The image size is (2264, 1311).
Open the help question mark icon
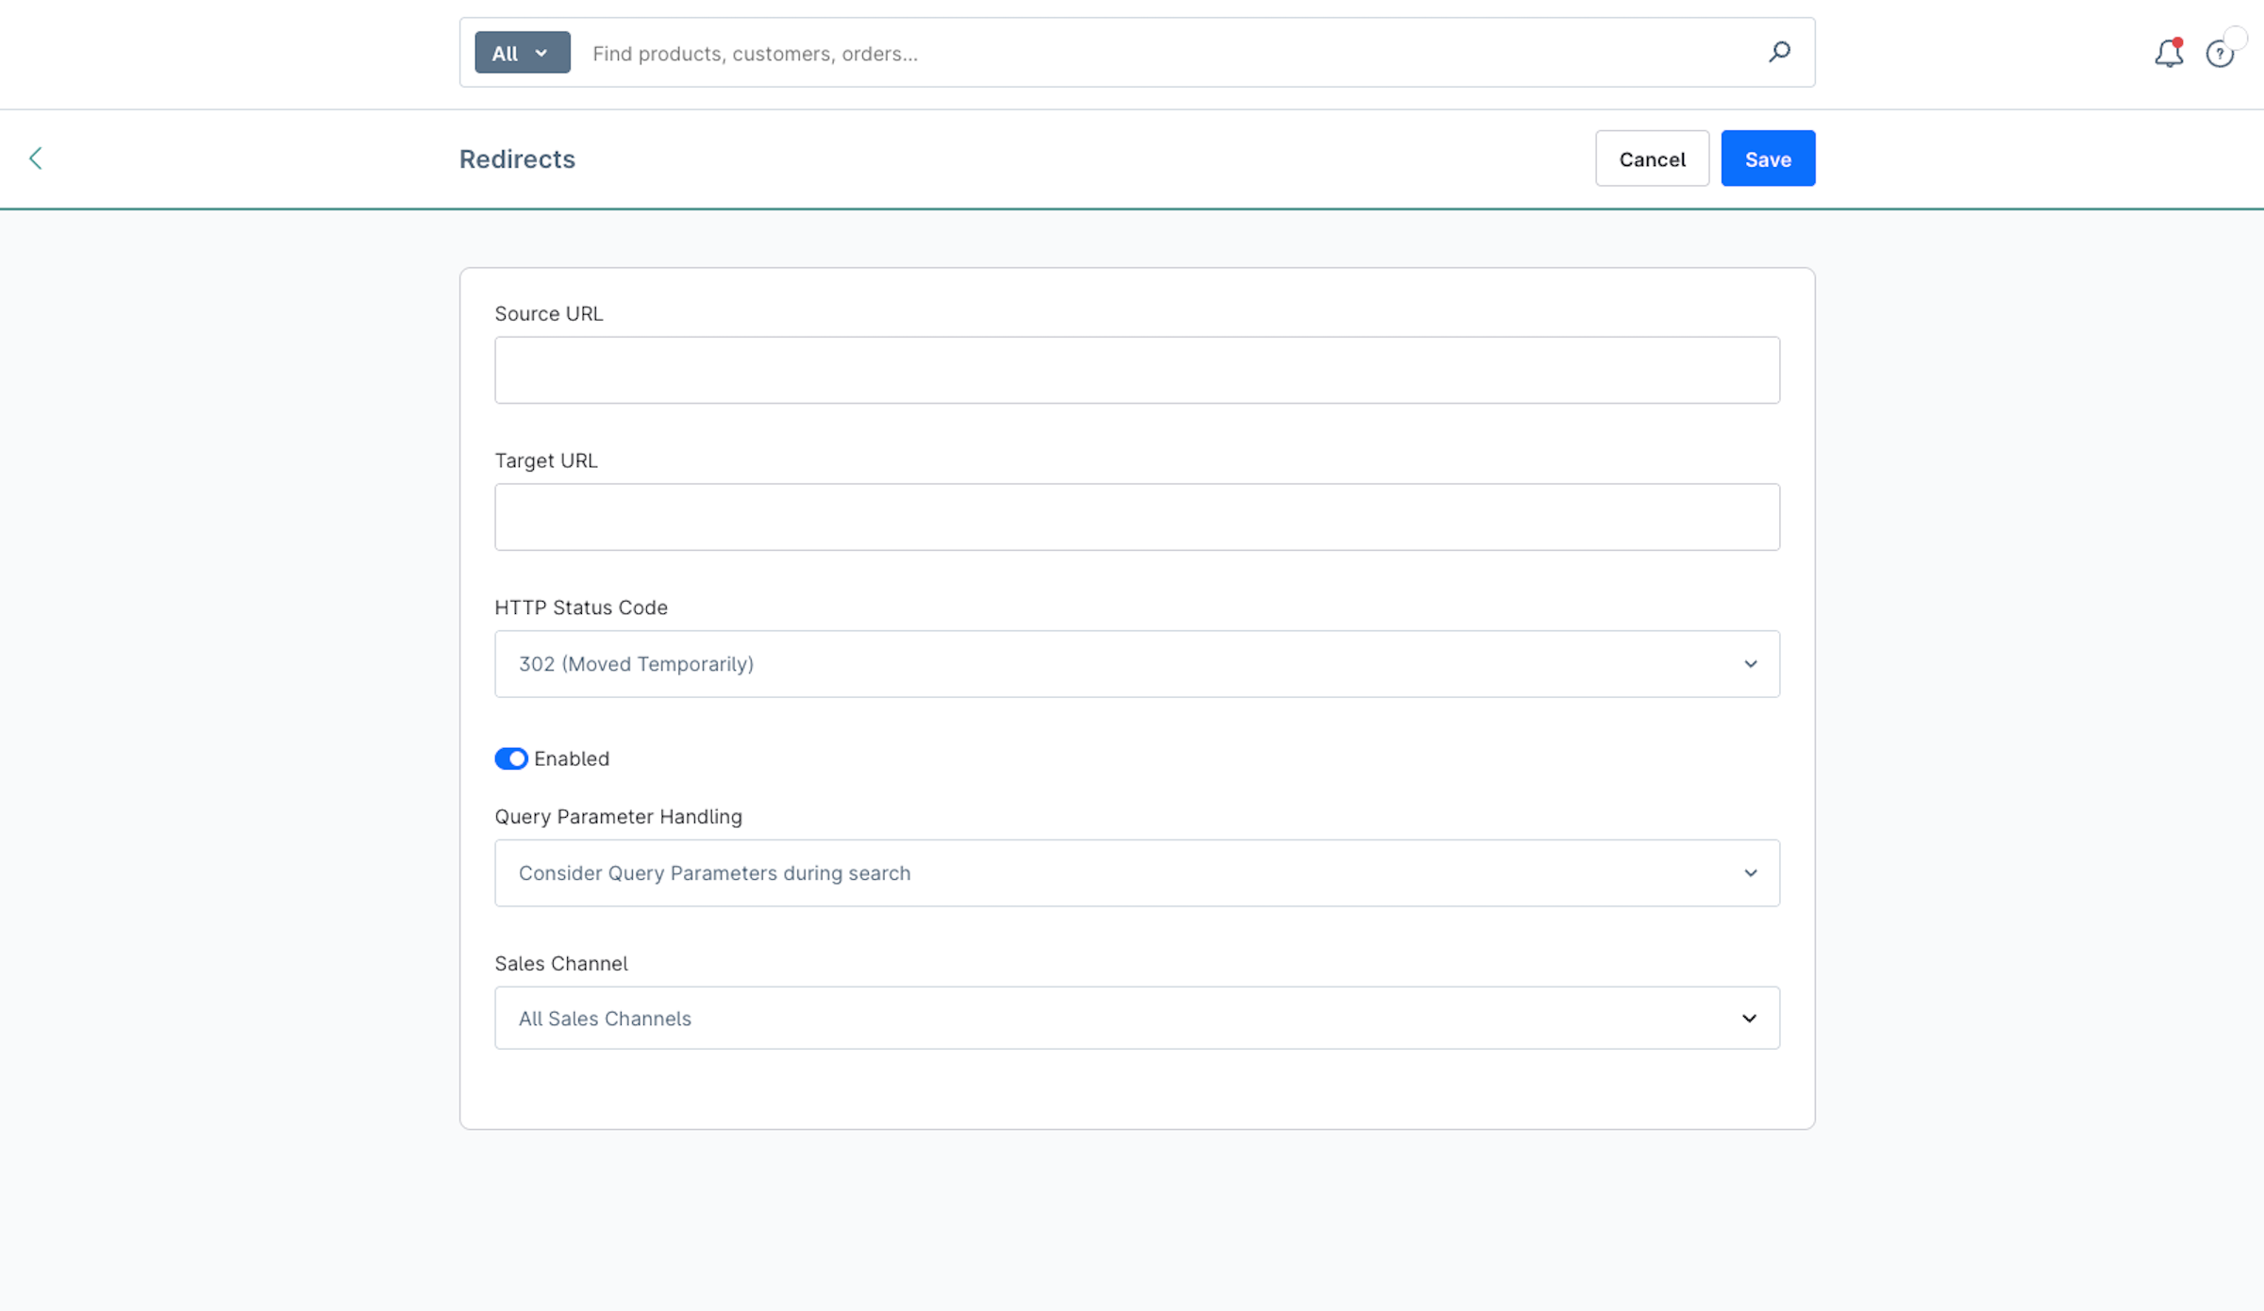tap(2220, 54)
